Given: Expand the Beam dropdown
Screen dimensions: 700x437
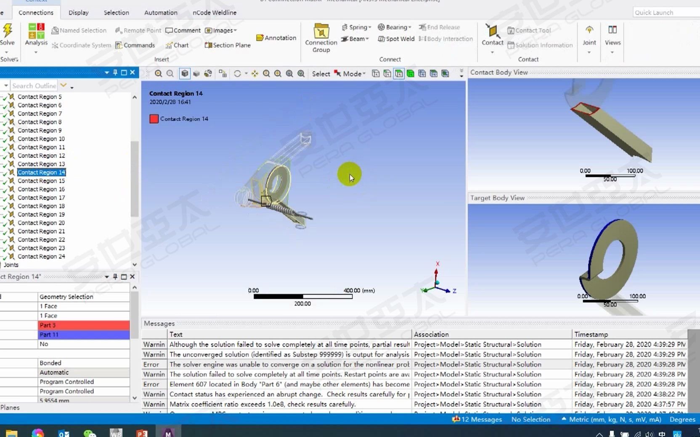Looking at the screenshot, I should [355, 39].
